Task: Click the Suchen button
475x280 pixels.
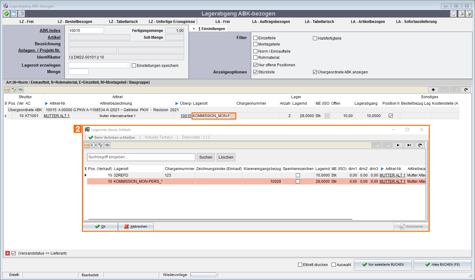Action: pos(206,157)
